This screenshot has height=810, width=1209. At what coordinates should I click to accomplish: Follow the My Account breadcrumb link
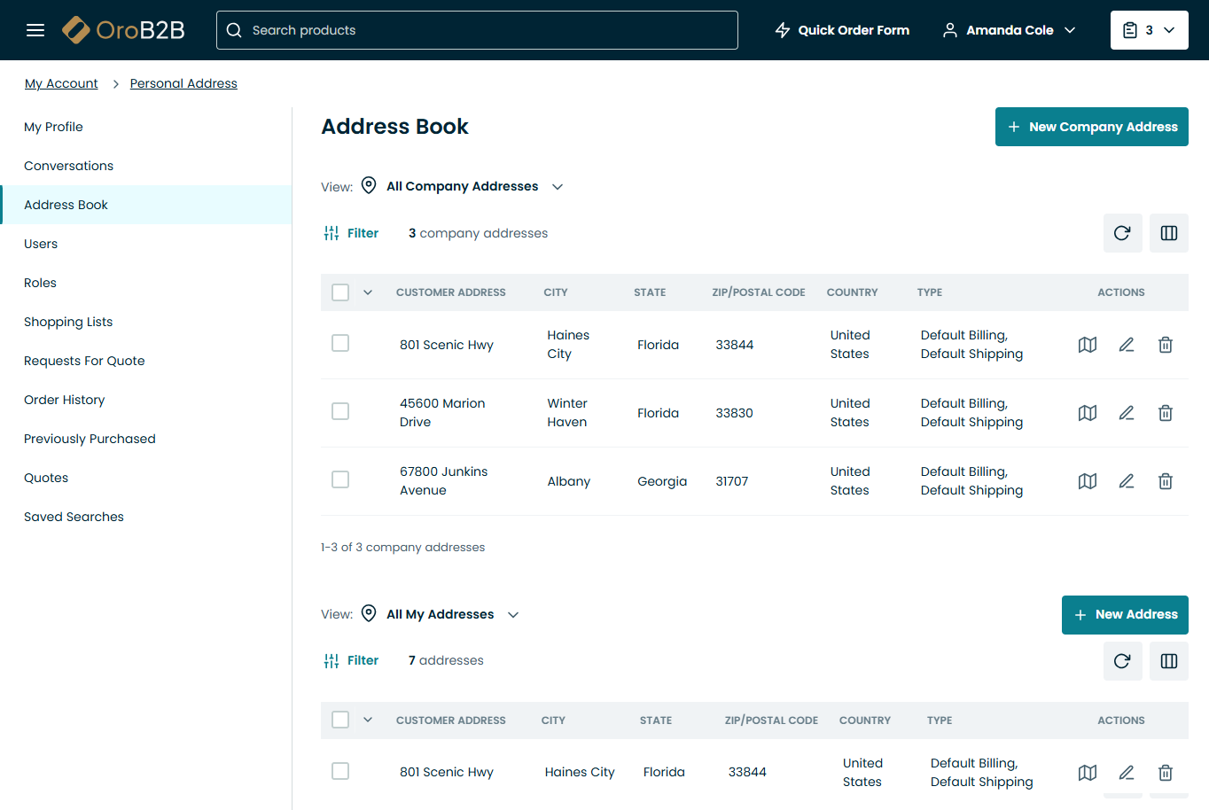tap(61, 83)
